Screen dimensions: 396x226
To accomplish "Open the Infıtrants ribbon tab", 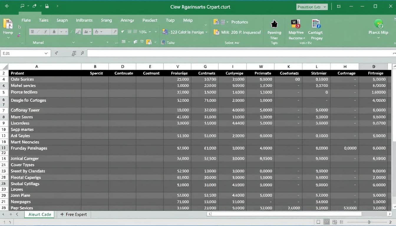I will pyautogui.click(x=84, y=20).
